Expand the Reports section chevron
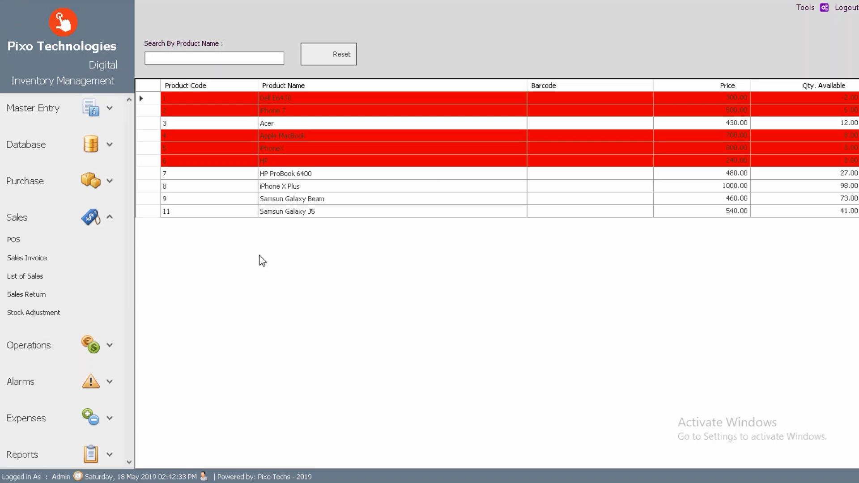 click(x=110, y=454)
